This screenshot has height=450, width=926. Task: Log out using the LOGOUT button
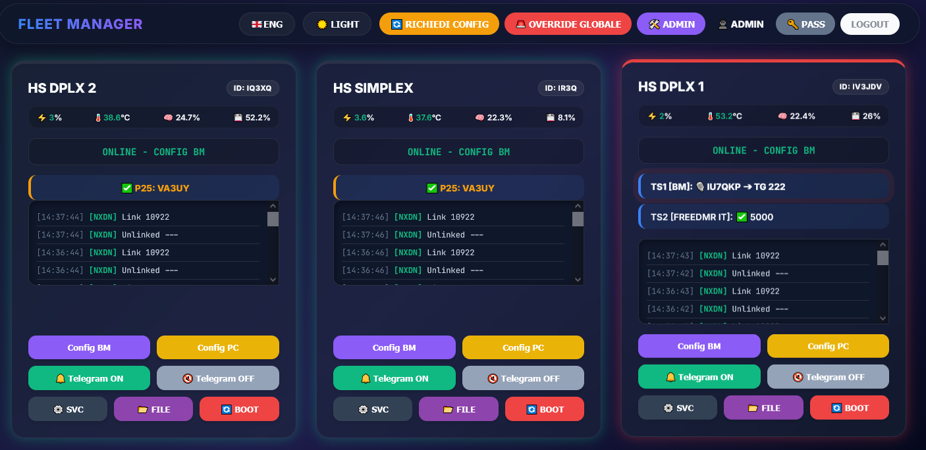869,24
